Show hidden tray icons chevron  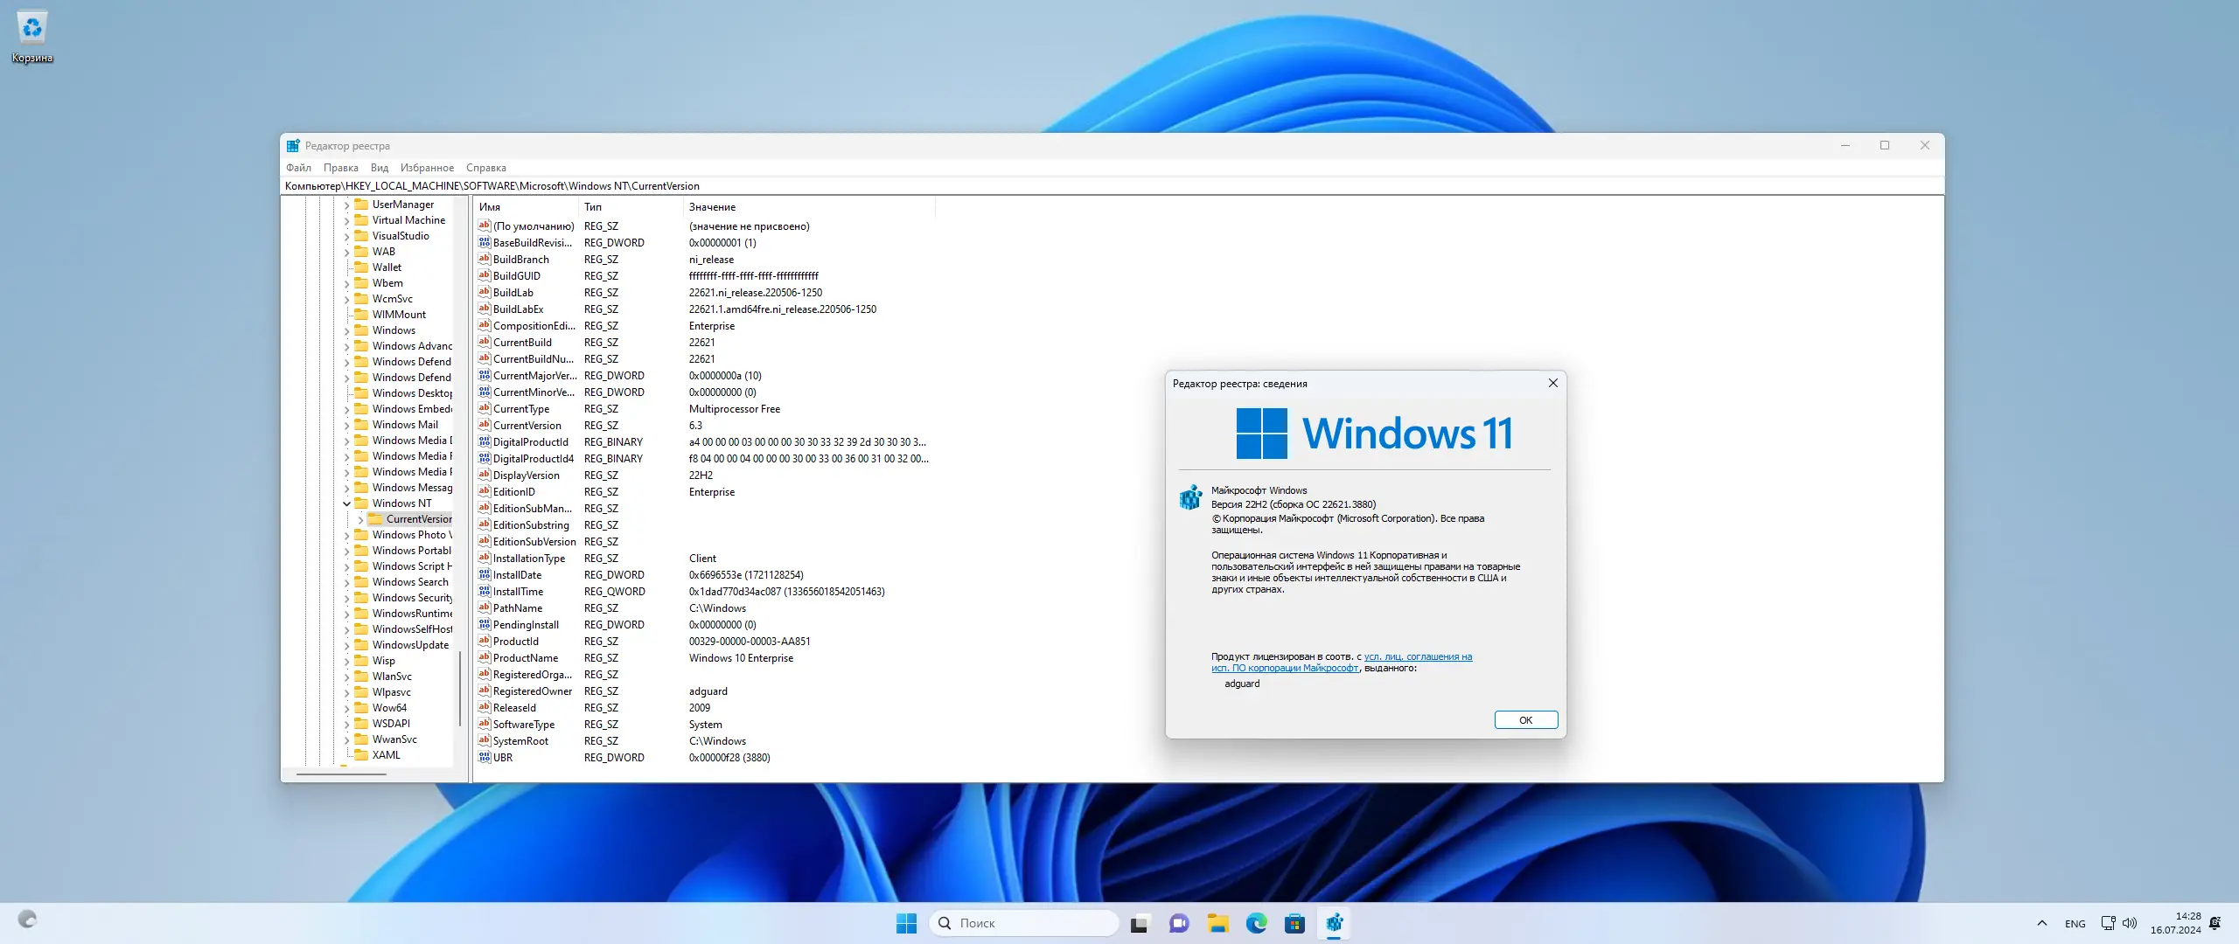[2041, 923]
